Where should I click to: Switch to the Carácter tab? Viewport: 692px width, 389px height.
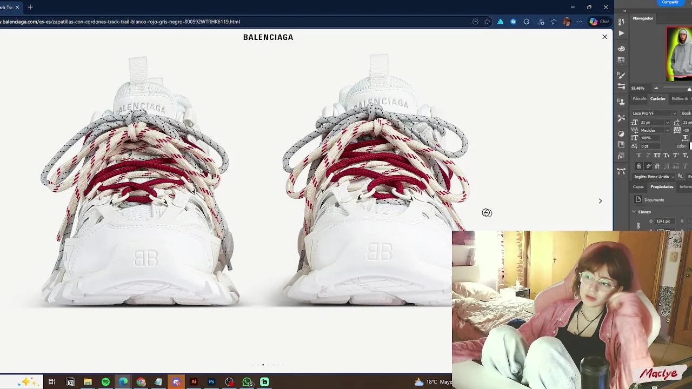pos(658,99)
